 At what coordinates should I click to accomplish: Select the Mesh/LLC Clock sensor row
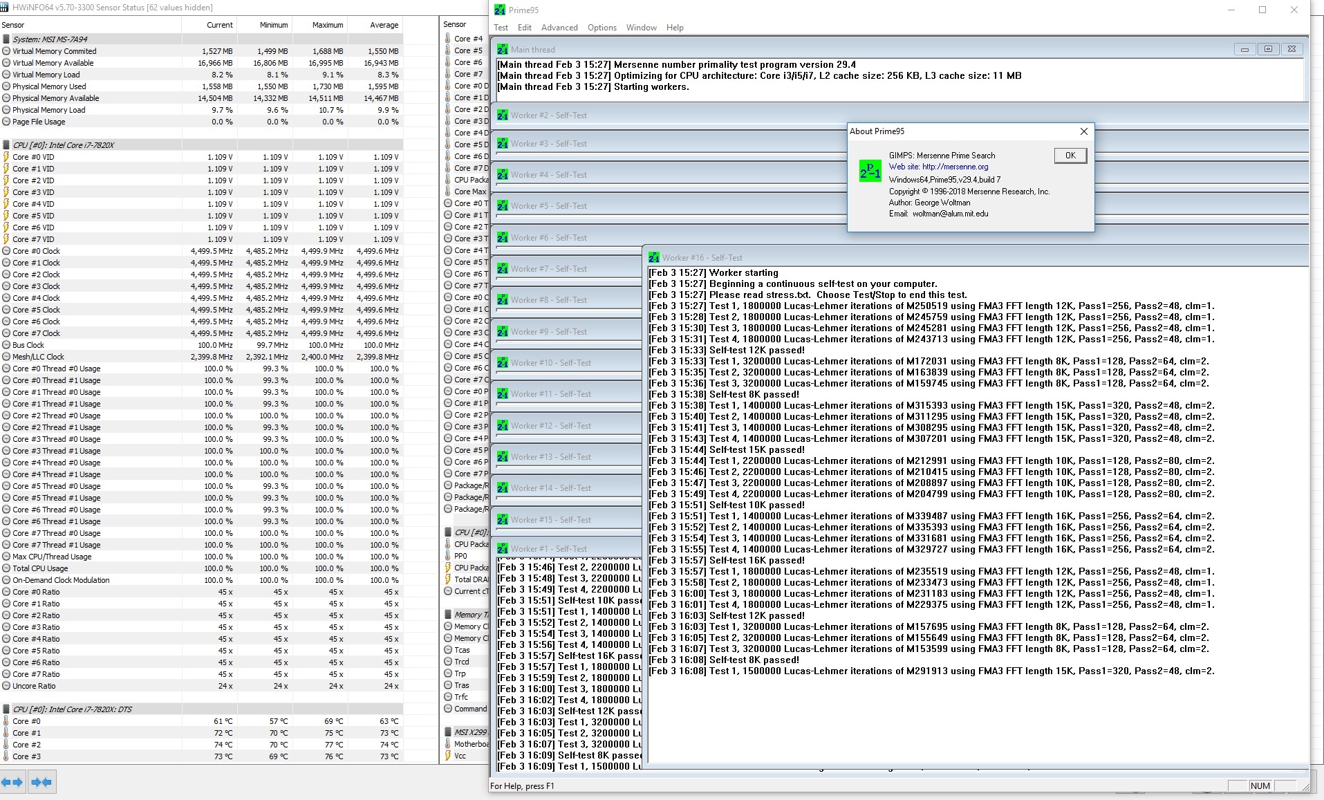tap(201, 357)
